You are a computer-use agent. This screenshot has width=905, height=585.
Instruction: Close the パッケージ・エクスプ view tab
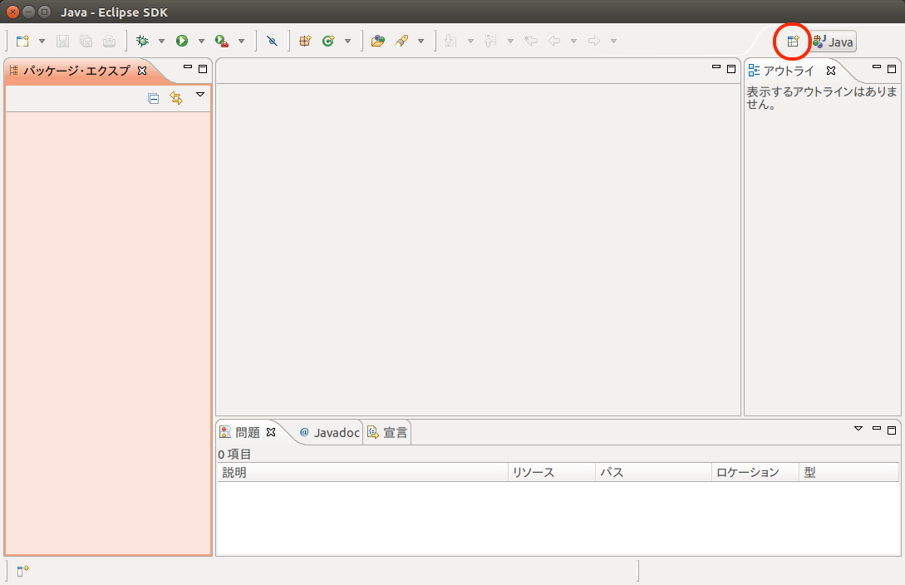(x=142, y=71)
